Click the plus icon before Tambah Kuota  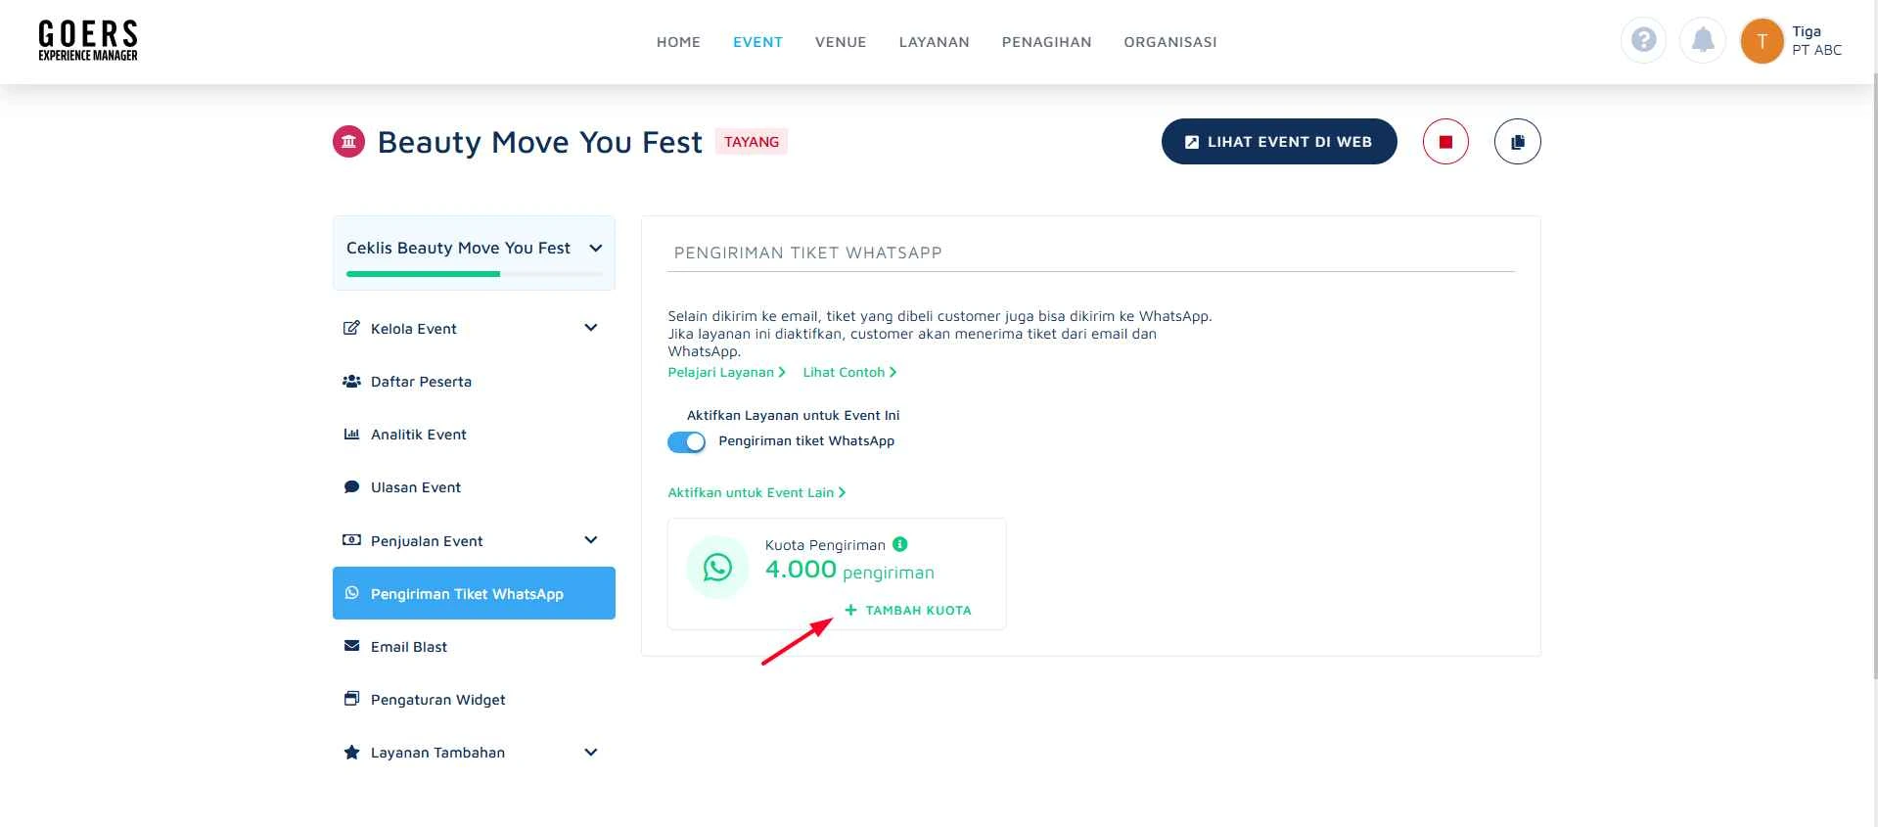pyautogui.click(x=850, y=610)
